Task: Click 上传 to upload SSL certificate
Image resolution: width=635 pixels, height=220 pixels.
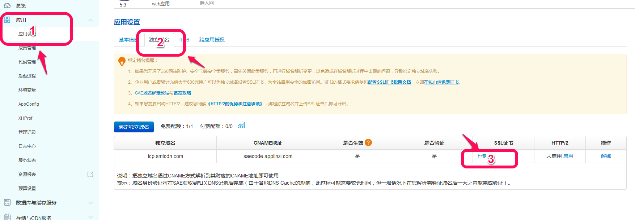Action: point(481,156)
